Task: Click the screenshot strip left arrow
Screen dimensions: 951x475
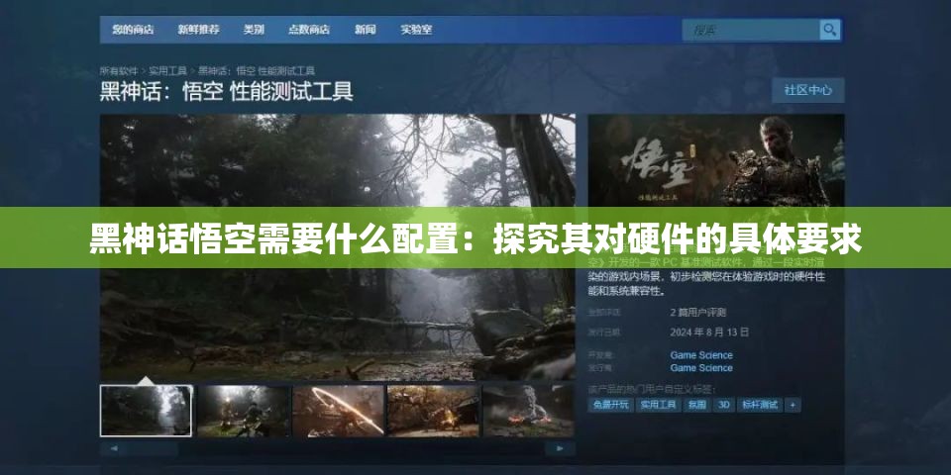Action: (114, 448)
